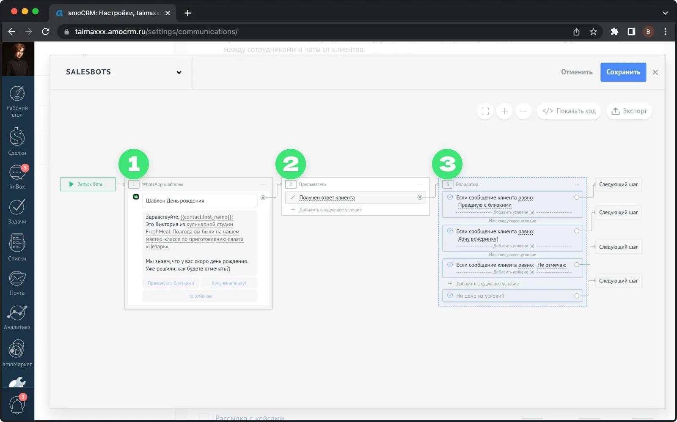Click Добавить условие (и) under Хочу вечеринку!
677x422 pixels.
[x=514, y=246]
